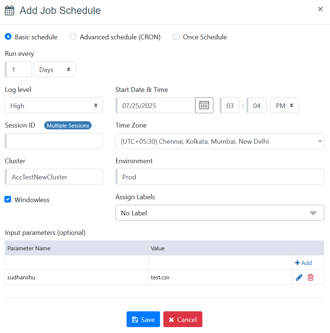
Task: Click Add to insert a new parameter
Action: tap(304, 263)
